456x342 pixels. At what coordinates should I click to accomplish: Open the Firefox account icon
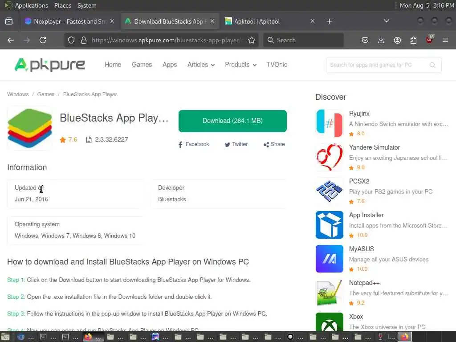[397, 40]
